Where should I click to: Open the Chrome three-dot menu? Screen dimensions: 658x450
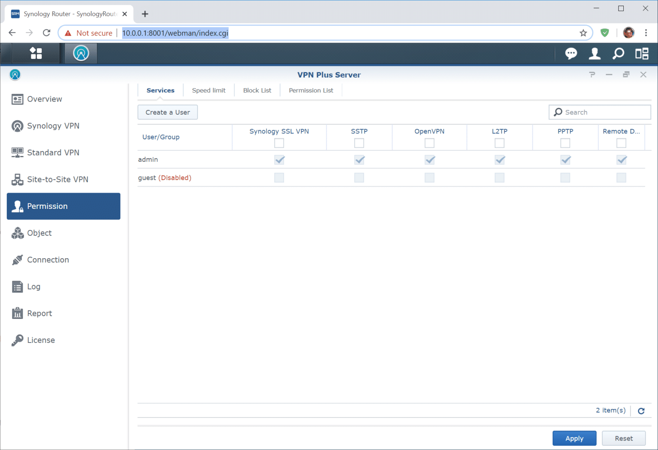click(x=646, y=33)
